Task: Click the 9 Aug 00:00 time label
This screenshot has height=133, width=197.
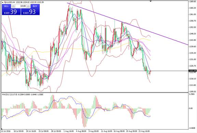Action: (94, 131)
